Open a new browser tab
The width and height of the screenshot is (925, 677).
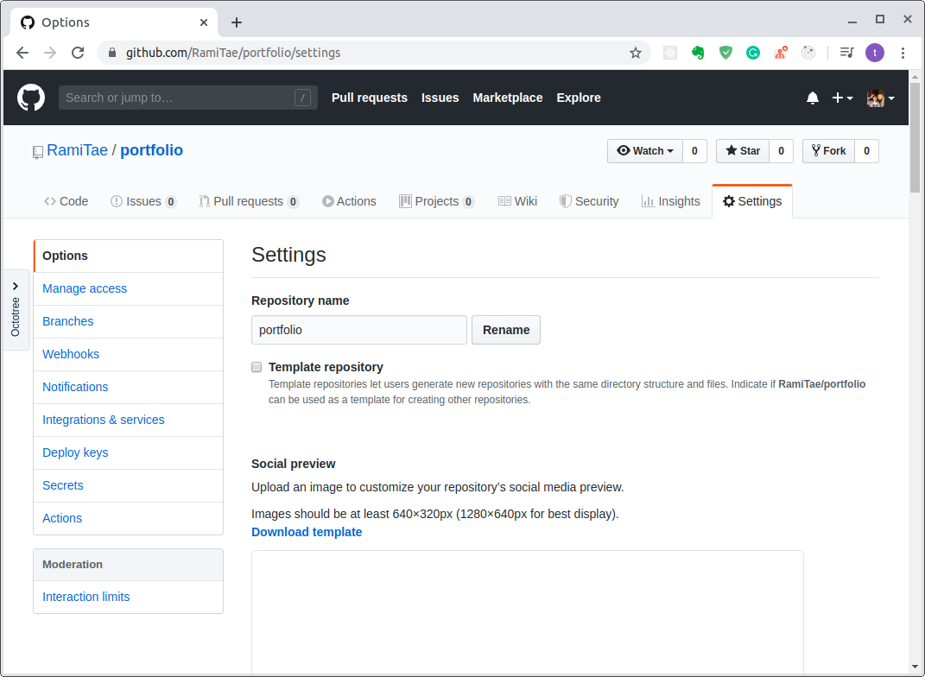[237, 22]
